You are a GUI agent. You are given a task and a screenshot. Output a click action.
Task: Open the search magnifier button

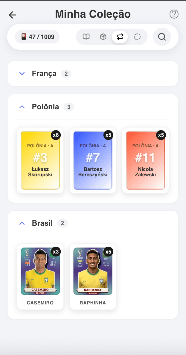point(162,37)
